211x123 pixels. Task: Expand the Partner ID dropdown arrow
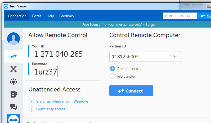click(x=175, y=56)
